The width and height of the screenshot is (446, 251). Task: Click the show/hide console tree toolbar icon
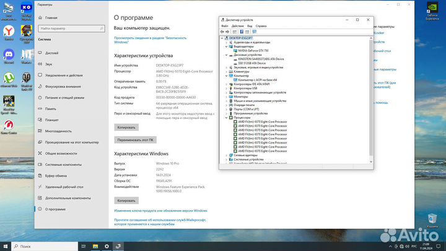(234, 32)
